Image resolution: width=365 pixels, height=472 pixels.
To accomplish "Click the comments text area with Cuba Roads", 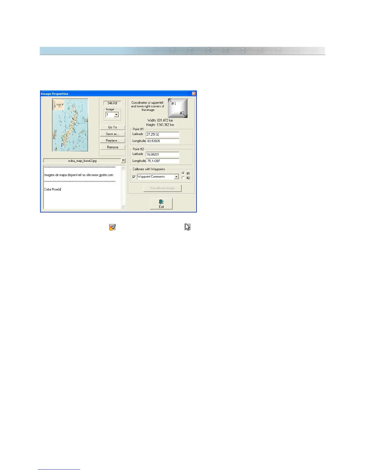I will pos(82,187).
